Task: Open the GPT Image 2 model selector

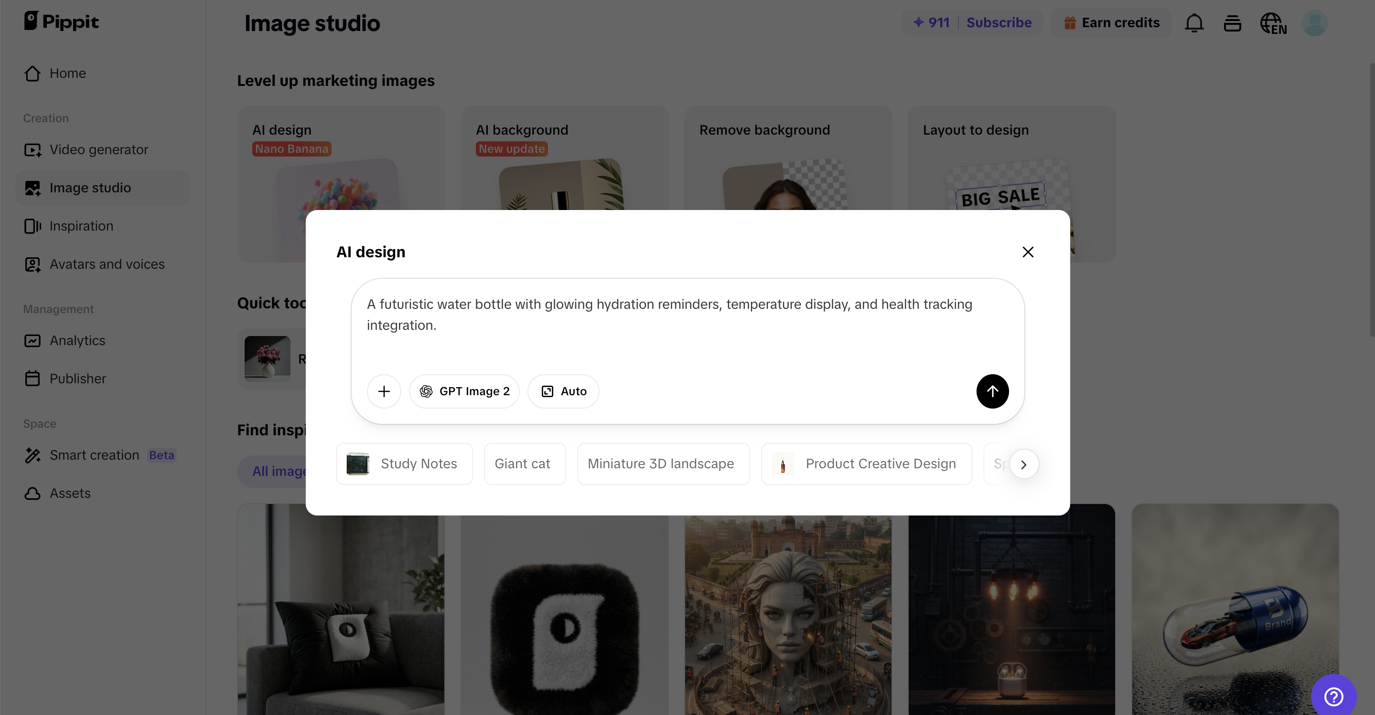Action: (x=464, y=391)
